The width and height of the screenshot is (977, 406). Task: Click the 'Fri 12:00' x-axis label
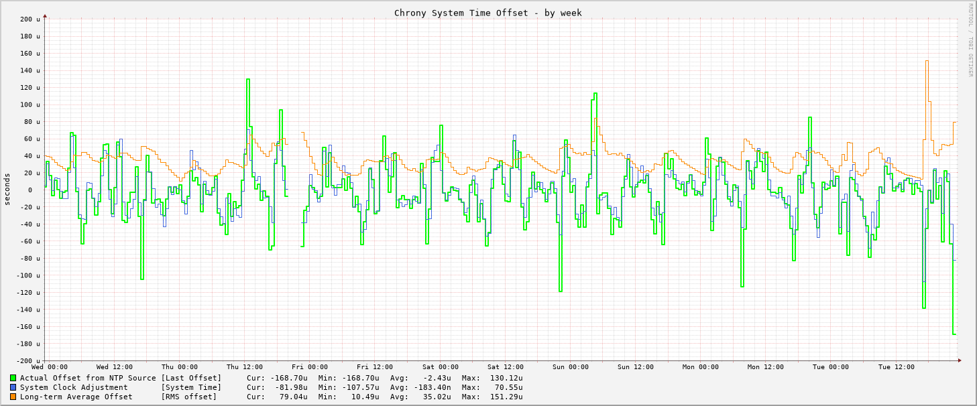click(375, 367)
